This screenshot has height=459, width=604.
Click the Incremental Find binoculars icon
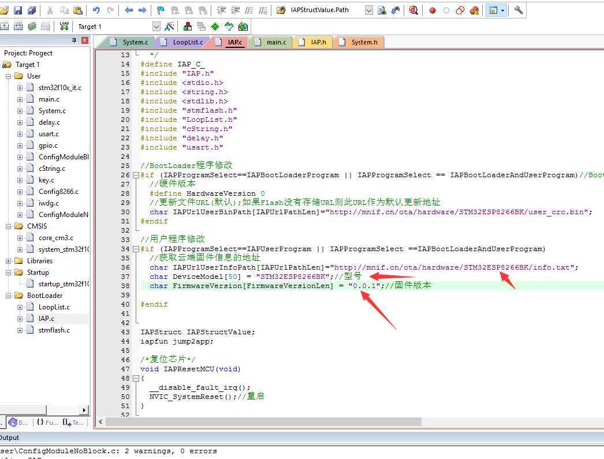coord(396,10)
